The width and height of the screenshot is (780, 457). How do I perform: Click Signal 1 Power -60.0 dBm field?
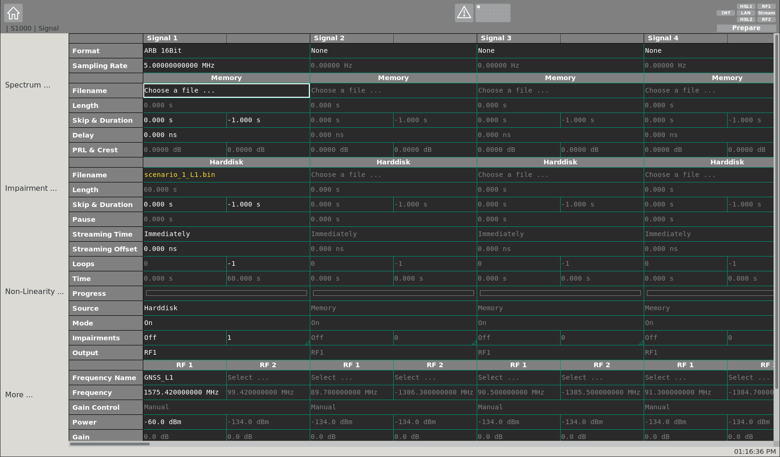(185, 422)
